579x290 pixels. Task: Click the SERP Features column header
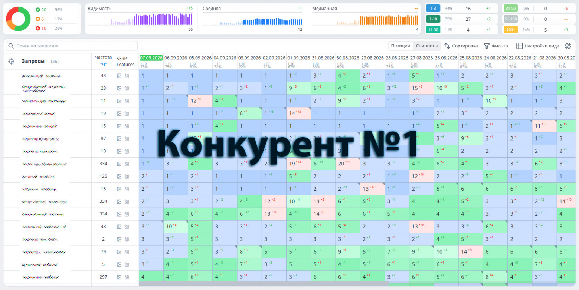(x=125, y=61)
